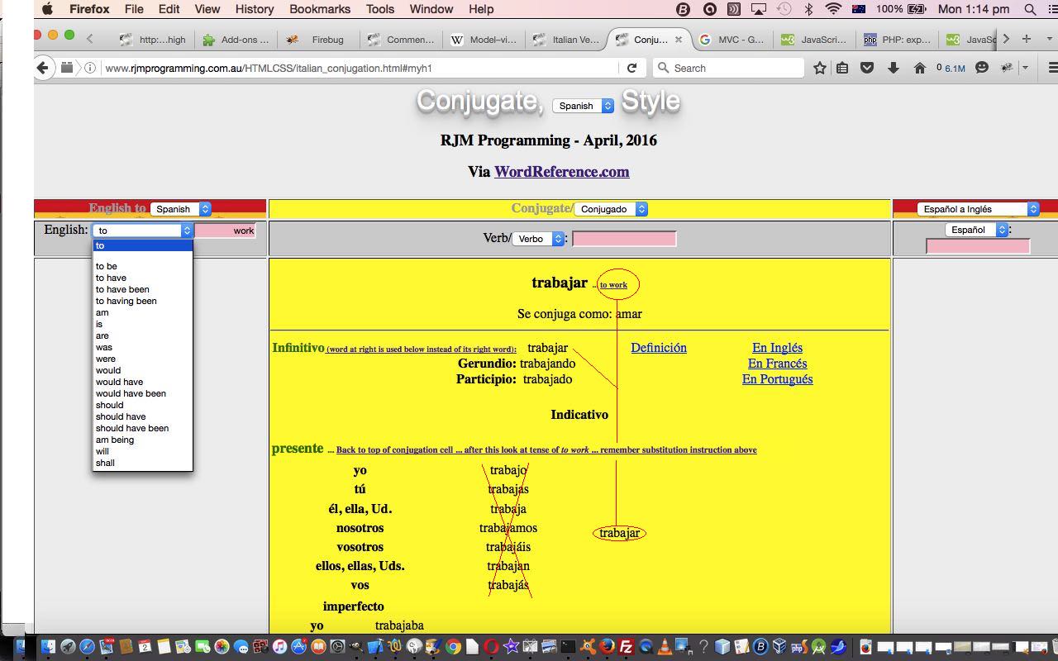Click the pink Verb input field

click(x=624, y=239)
